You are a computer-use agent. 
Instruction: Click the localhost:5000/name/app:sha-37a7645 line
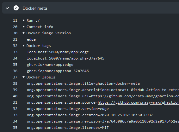click(x=65, y=58)
